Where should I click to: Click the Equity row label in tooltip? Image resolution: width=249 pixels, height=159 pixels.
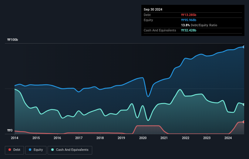(148, 20)
